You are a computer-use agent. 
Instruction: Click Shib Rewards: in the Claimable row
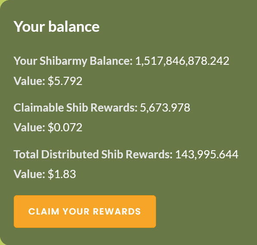(x=101, y=108)
